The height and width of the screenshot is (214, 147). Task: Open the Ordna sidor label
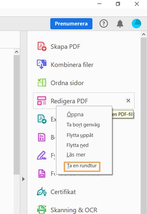tap(67, 83)
